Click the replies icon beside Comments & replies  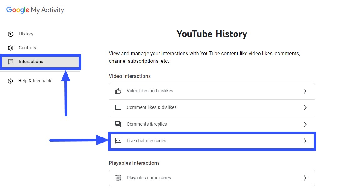click(x=118, y=124)
